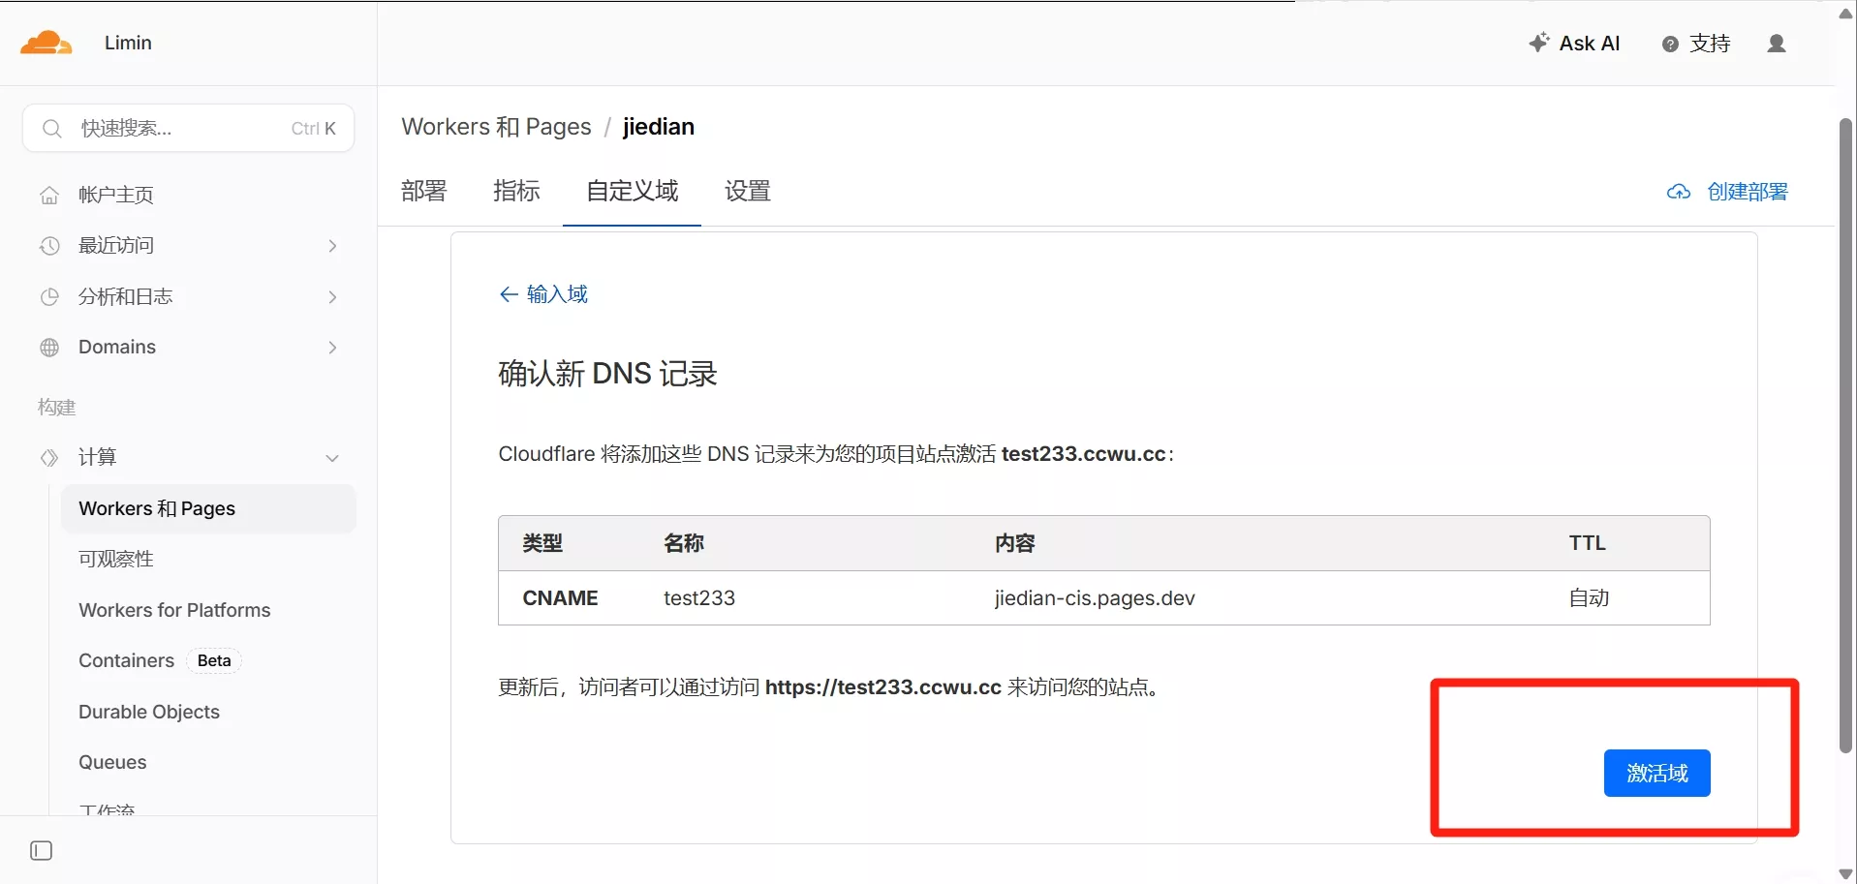Click the CNAME type cell
This screenshot has height=884, width=1857.
click(560, 598)
